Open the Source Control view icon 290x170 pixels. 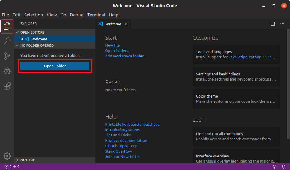(x=7, y=56)
